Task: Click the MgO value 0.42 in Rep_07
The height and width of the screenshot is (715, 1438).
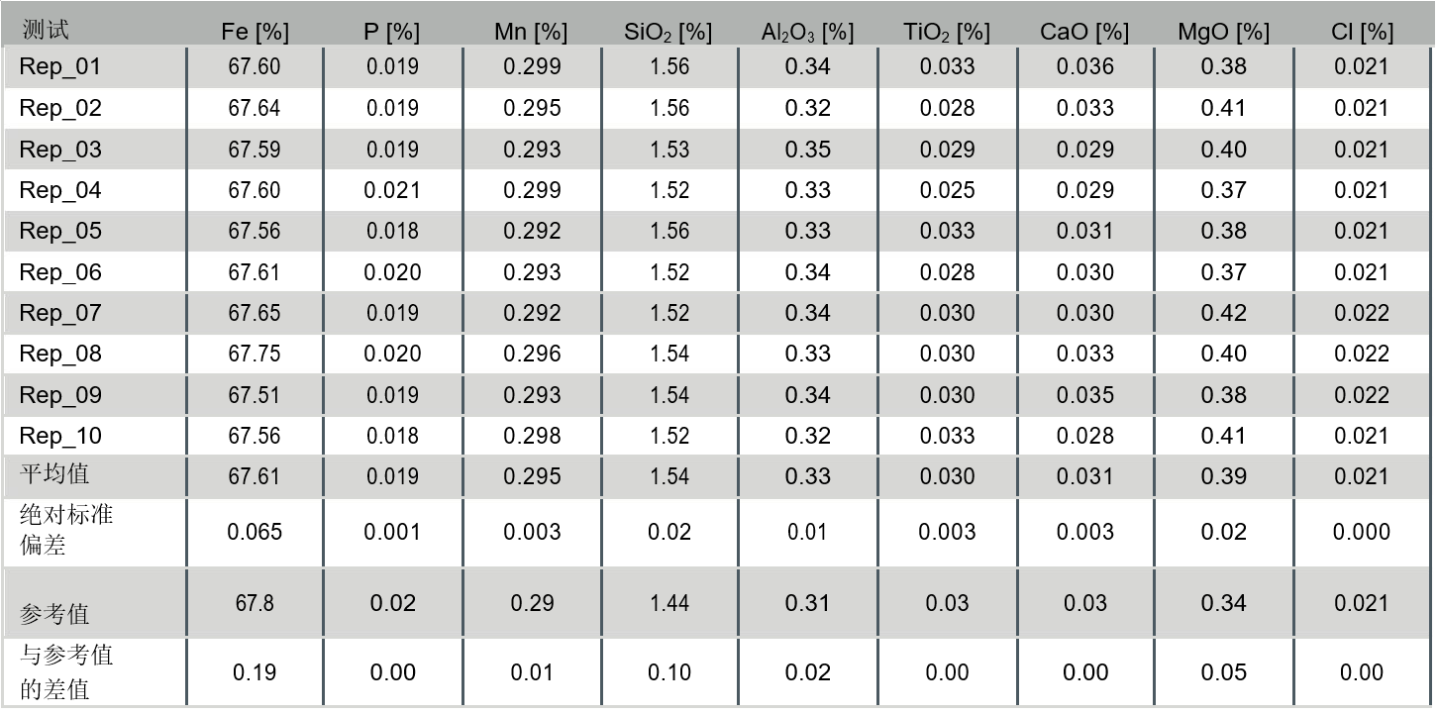Action: (1223, 314)
